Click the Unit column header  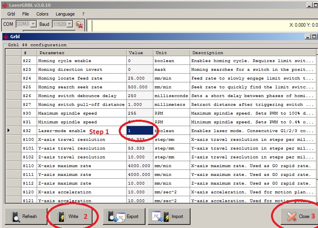coord(172,53)
